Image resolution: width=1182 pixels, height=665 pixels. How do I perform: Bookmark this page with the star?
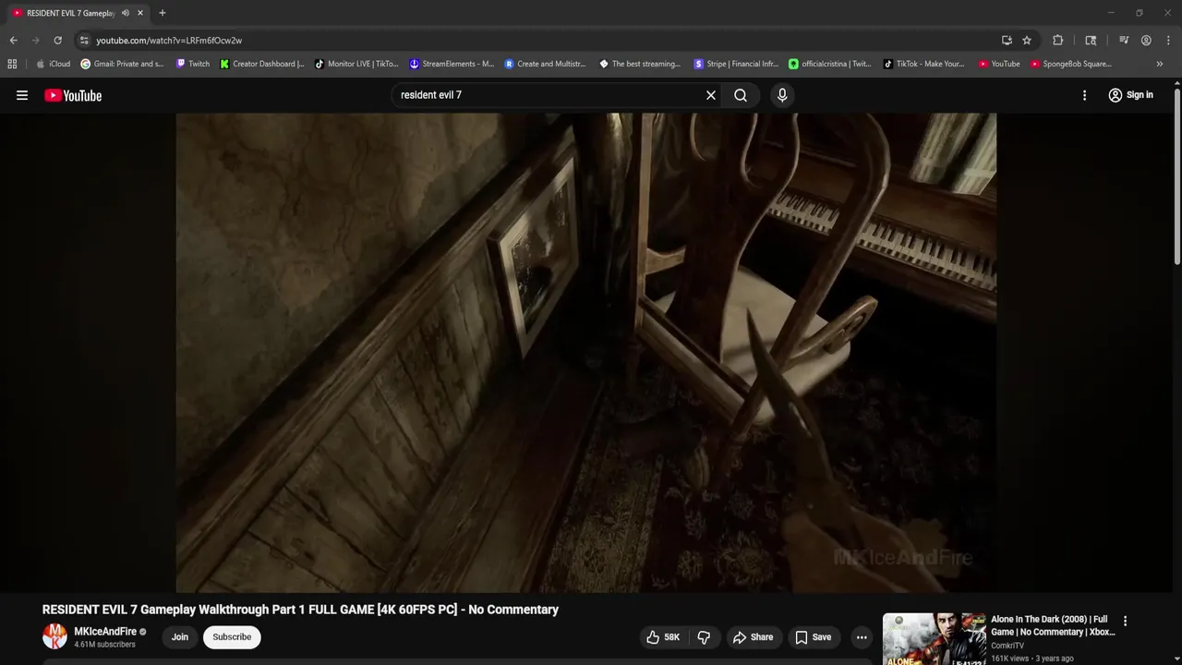pyautogui.click(x=1027, y=41)
